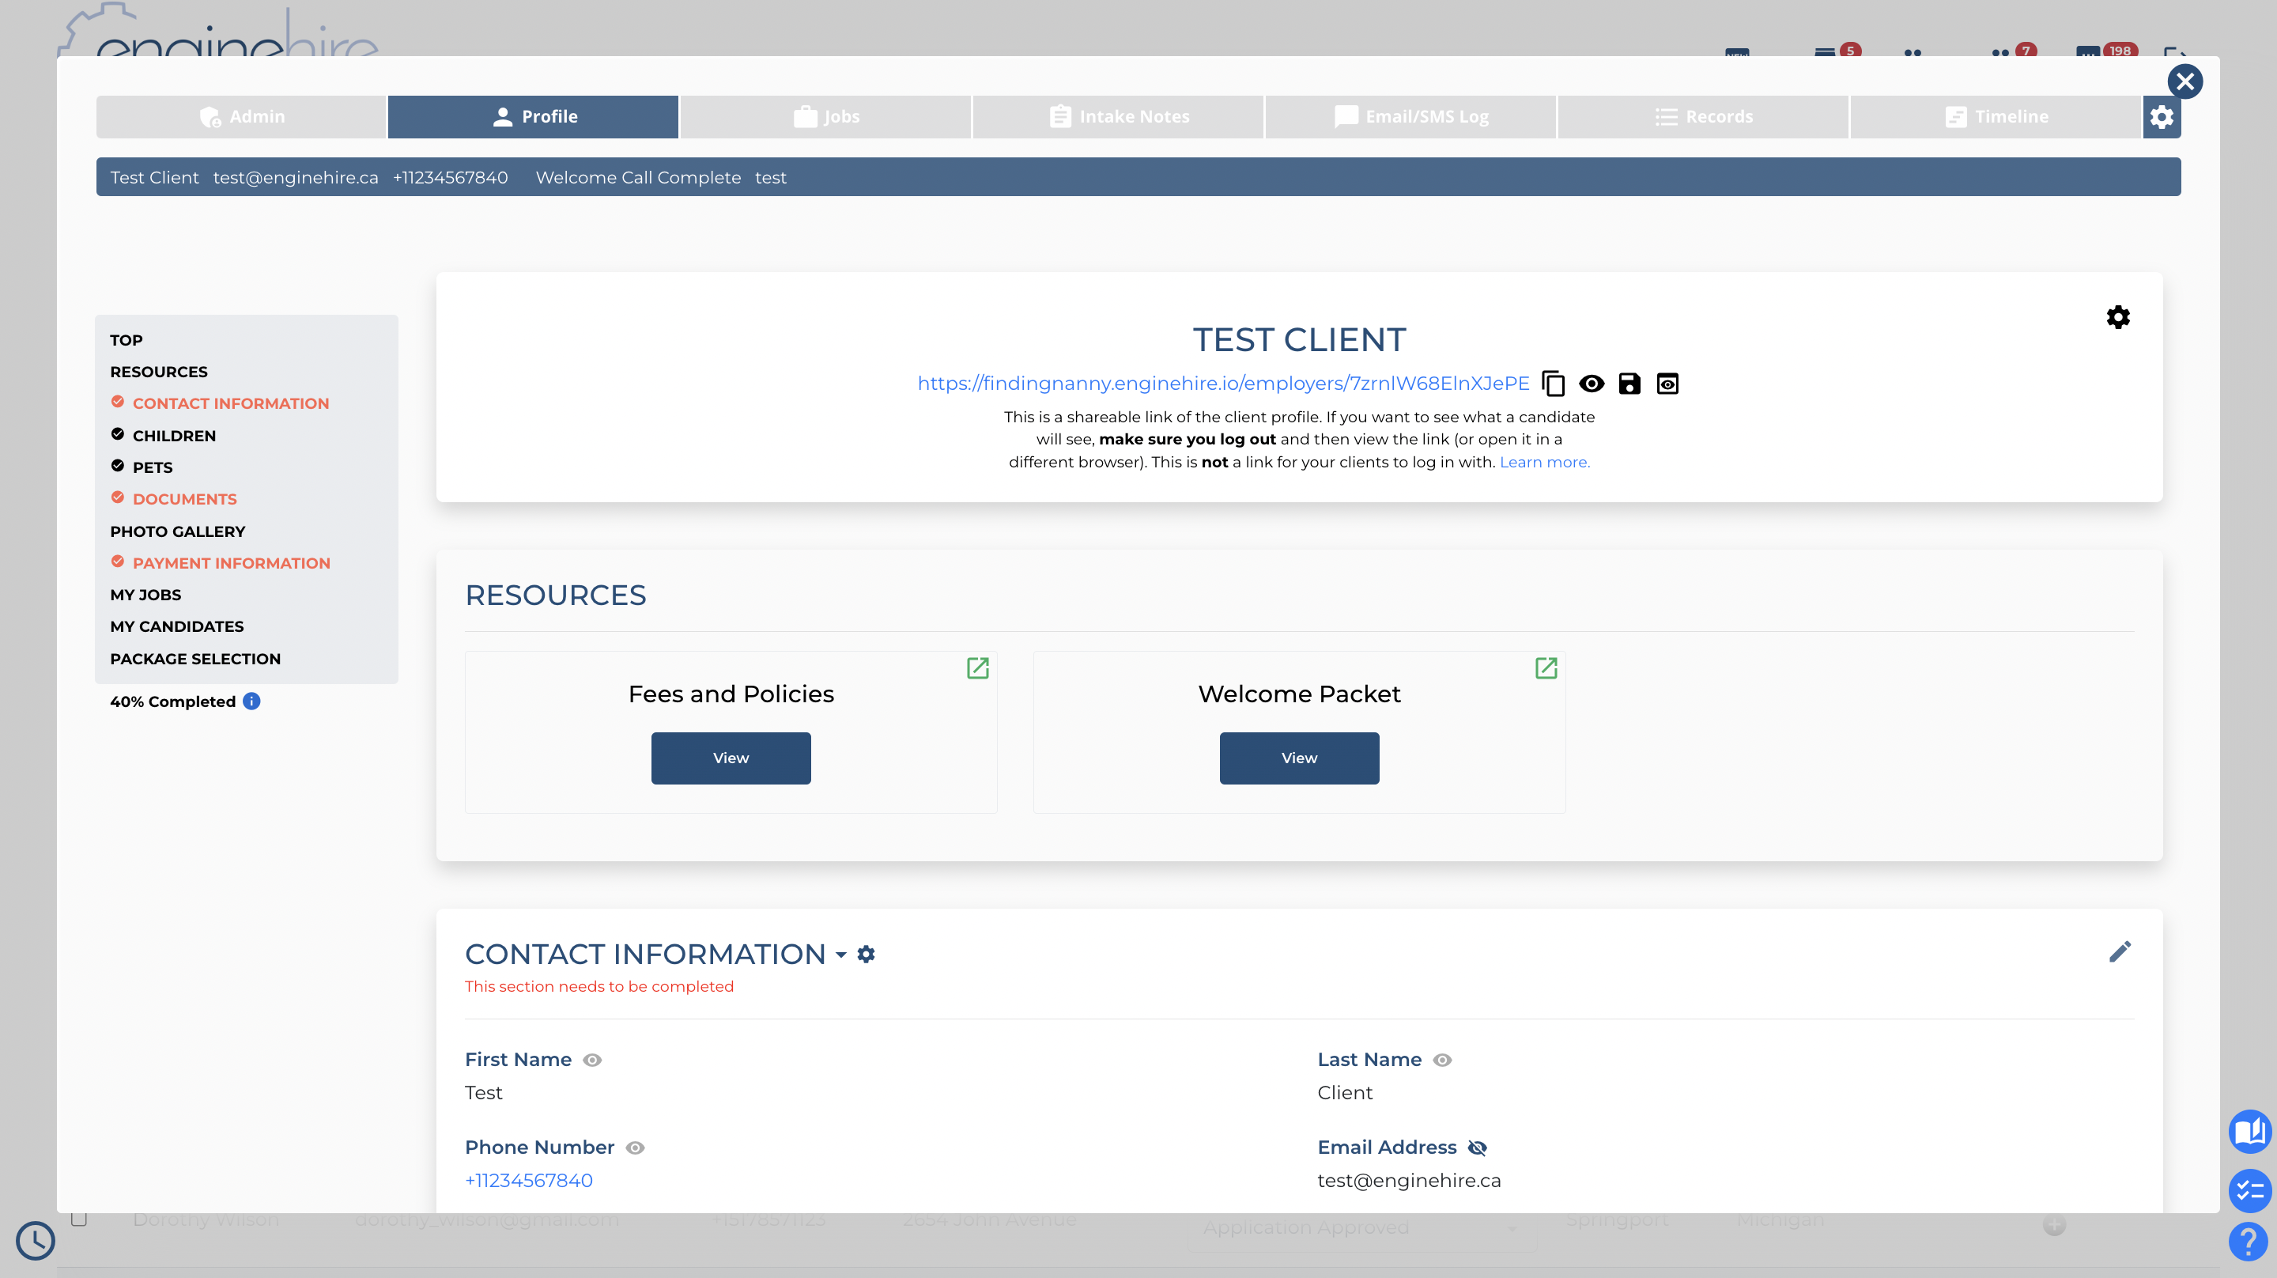The image size is (2277, 1278).
Task: Edit Contact Information with the pencil icon
Action: [2120, 951]
